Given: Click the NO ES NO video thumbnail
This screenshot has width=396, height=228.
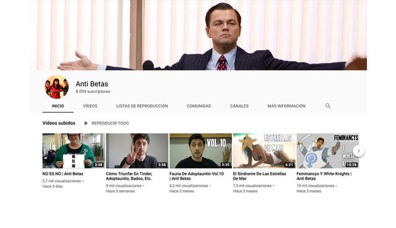Looking at the screenshot, I should coord(74,151).
